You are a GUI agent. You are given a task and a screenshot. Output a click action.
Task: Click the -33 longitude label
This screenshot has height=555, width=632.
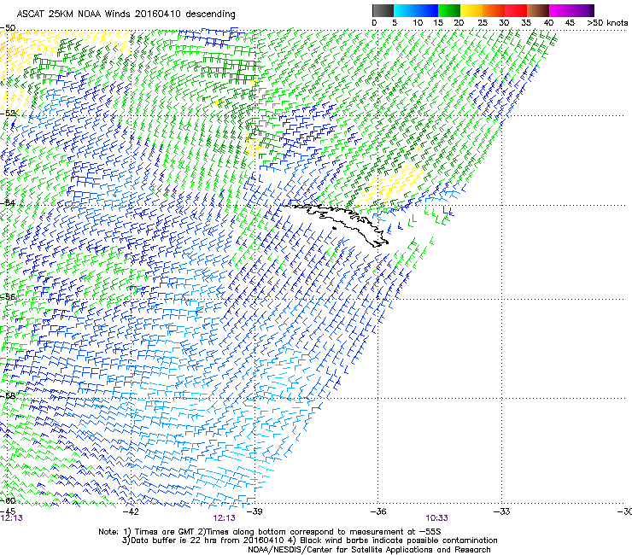point(501,511)
